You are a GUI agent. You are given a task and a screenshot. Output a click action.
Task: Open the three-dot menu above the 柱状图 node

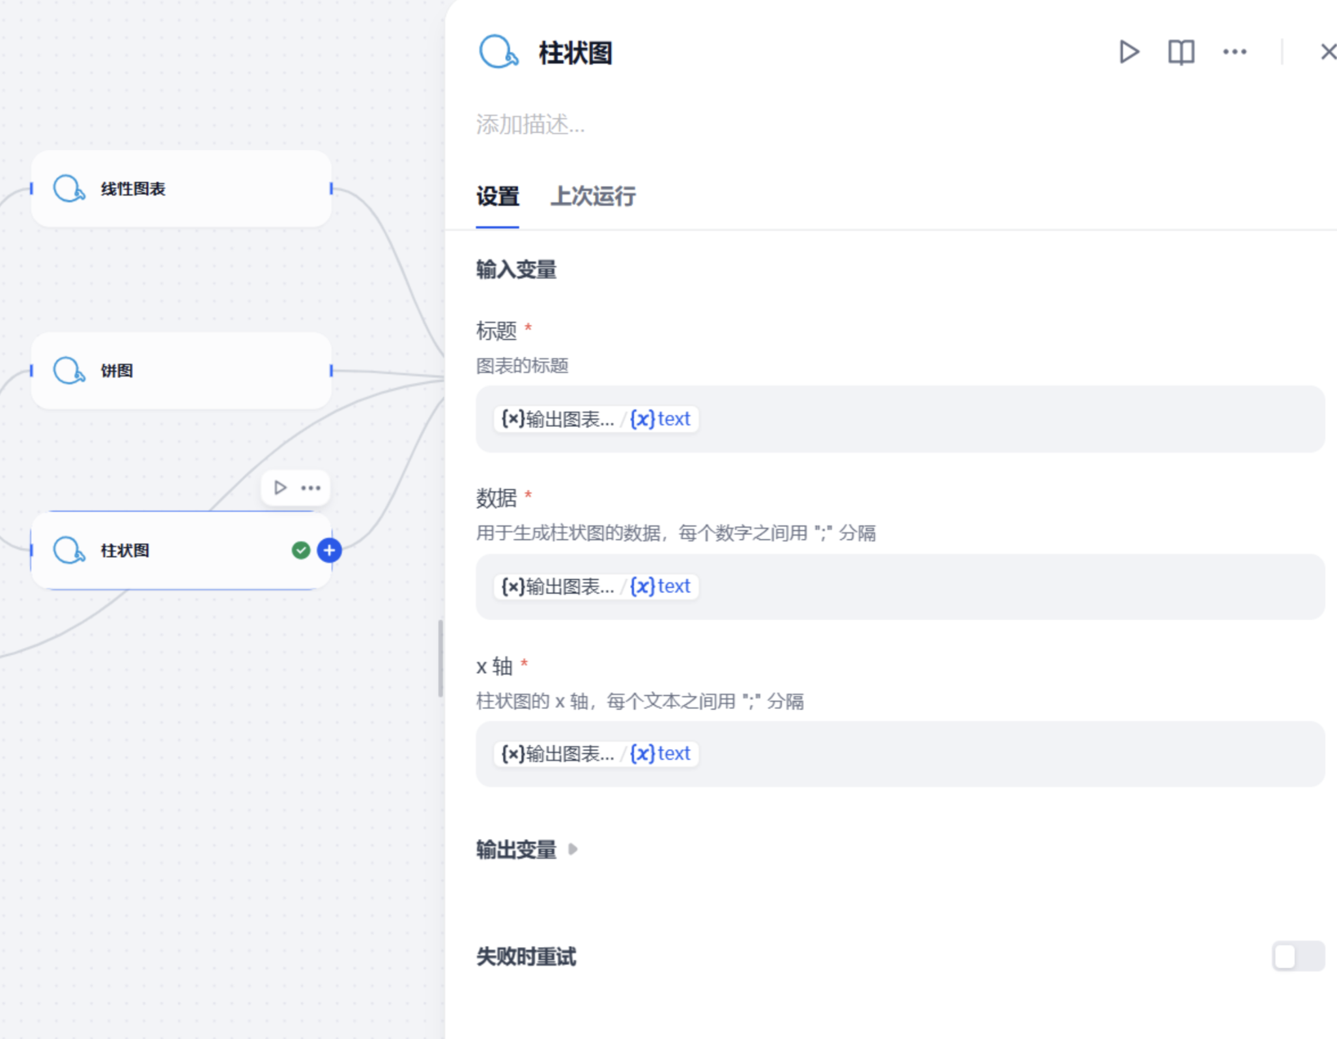point(311,488)
